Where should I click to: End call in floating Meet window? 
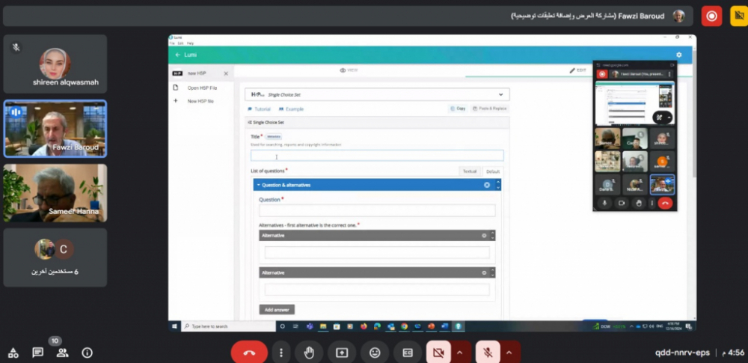665,203
